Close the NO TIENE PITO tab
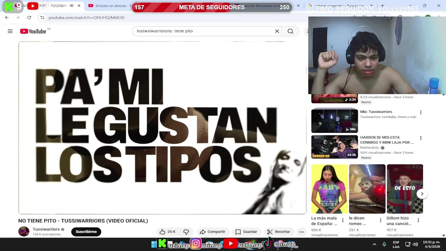The width and height of the screenshot is (446, 251). pos(79,6)
